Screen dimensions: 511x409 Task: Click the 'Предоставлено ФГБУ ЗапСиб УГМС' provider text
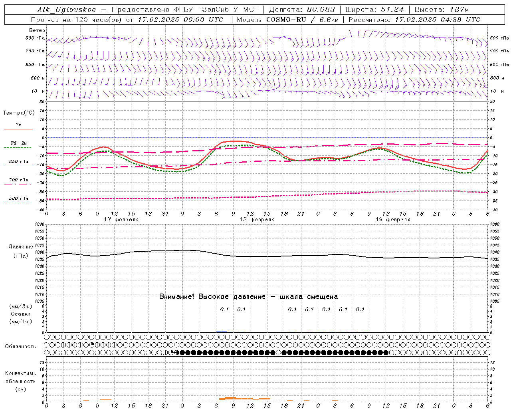184,10
